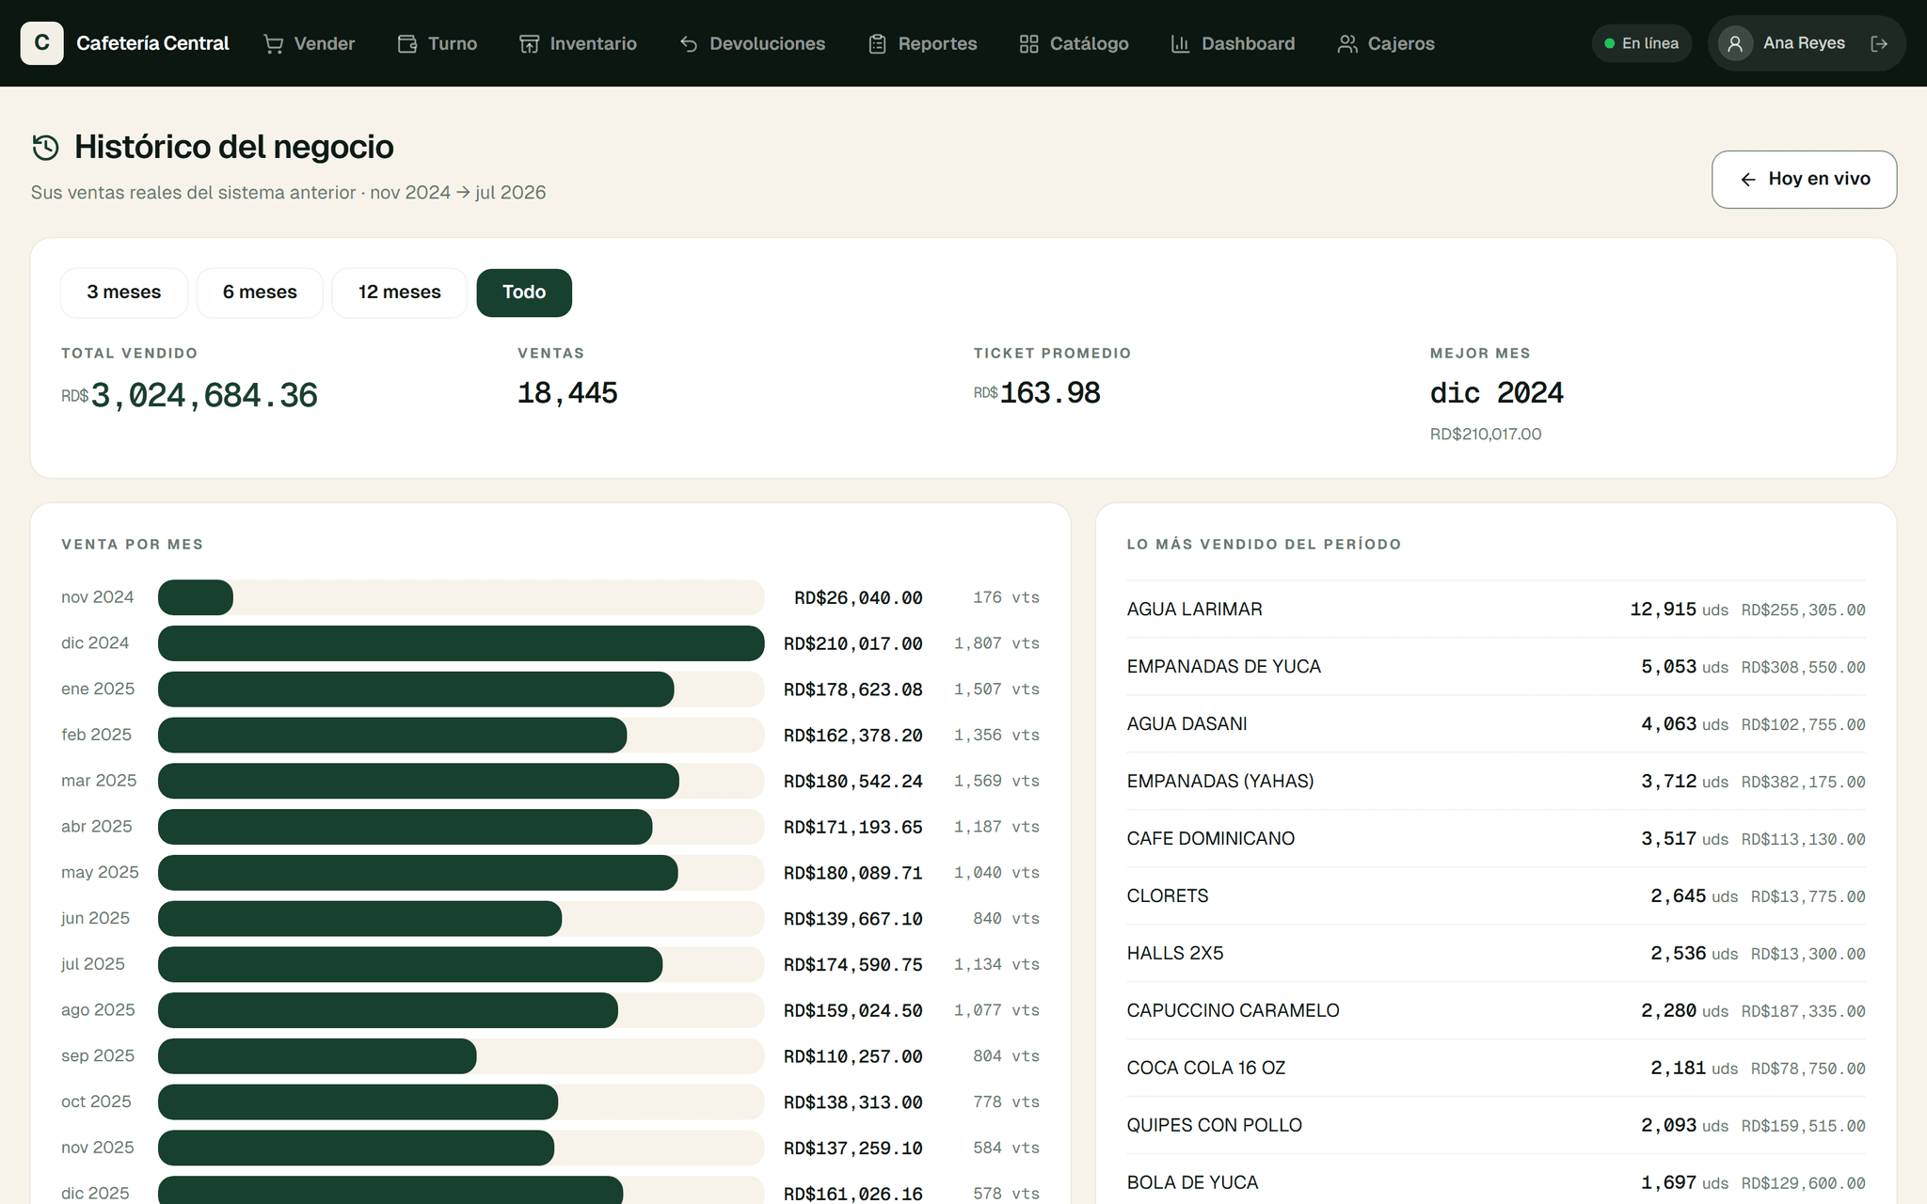Navigate to Dashboard
The width and height of the screenshot is (1927, 1204).
[1233, 44]
